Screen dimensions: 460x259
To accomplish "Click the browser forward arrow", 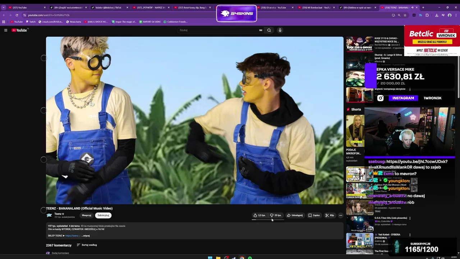I will click(x=10, y=15).
